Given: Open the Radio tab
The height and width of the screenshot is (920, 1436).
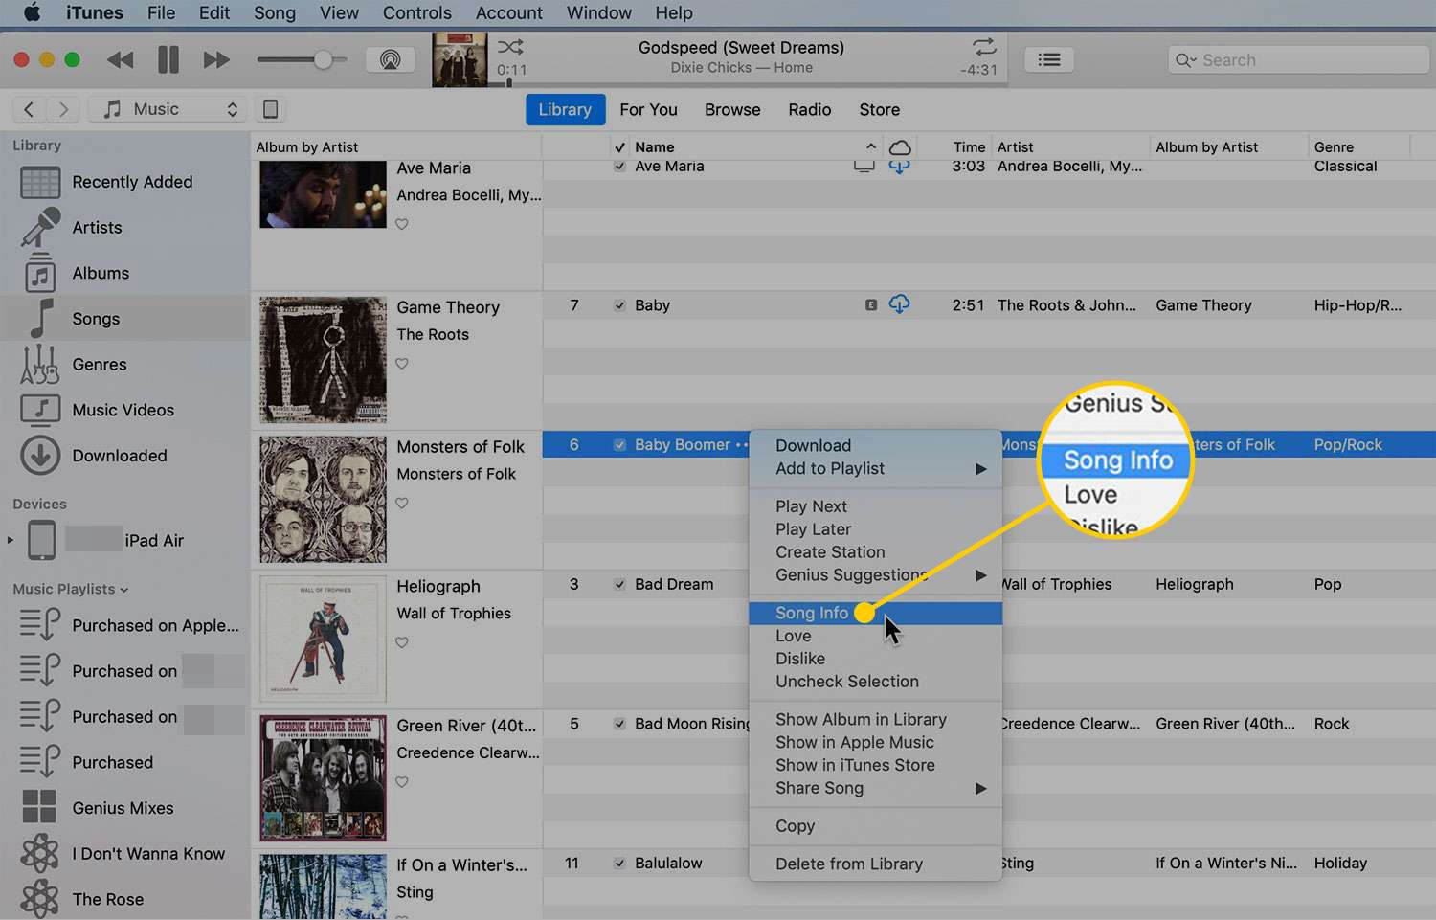Looking at the screenshot, I should [x=810, y=110].
